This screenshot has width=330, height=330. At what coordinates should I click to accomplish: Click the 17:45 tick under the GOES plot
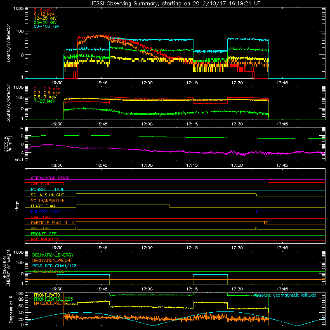[282, 165]
